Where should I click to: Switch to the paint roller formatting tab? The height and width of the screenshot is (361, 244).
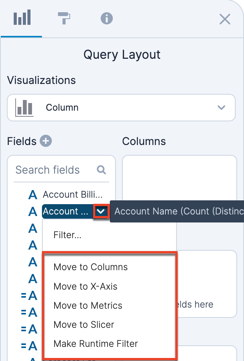click(64, 18)
